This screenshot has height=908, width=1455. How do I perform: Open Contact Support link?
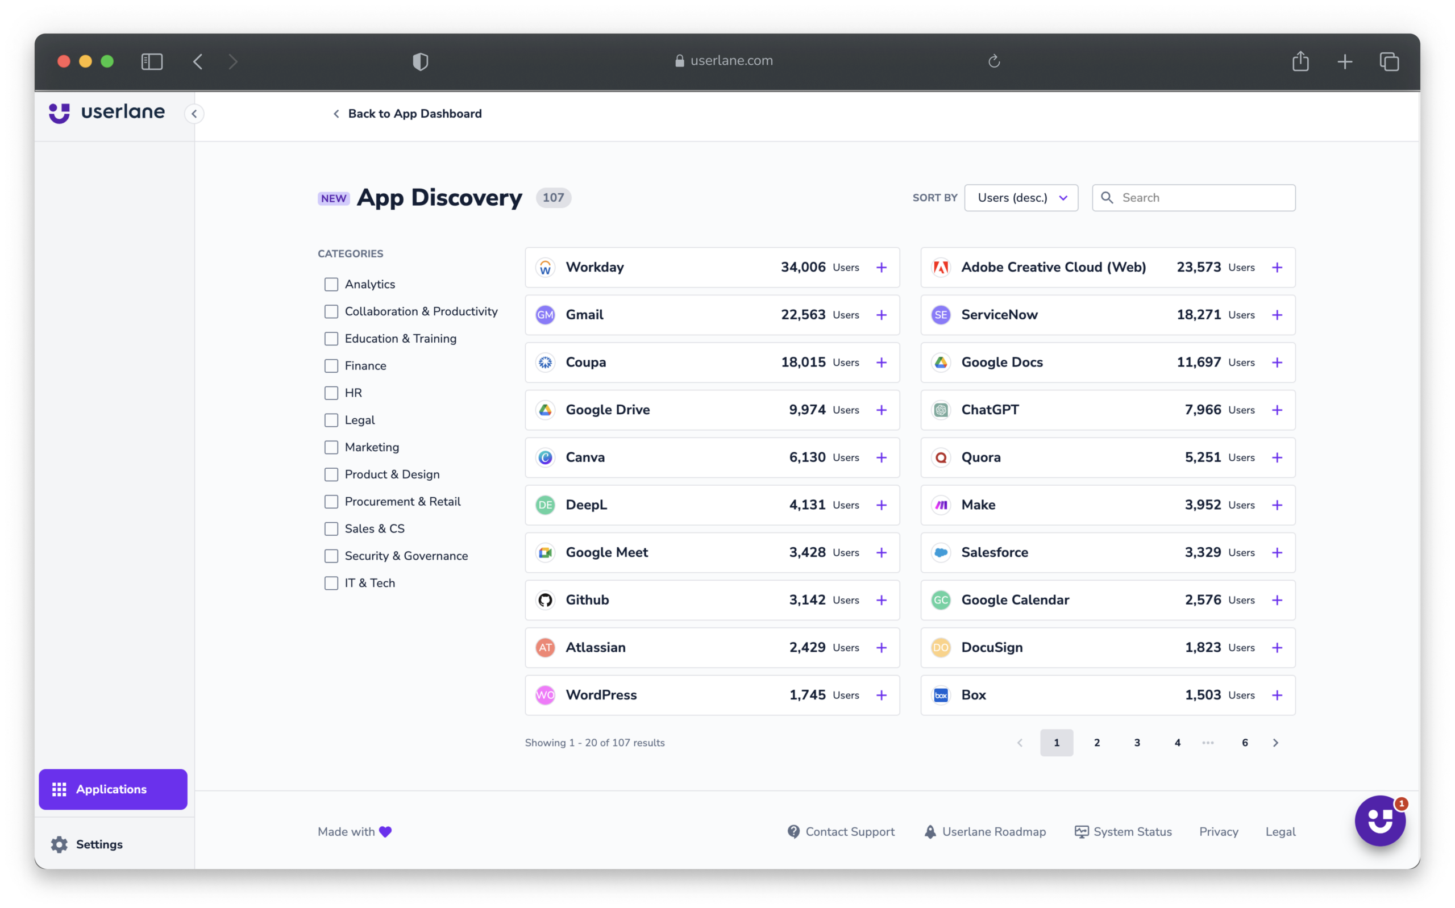pos(841,832)
